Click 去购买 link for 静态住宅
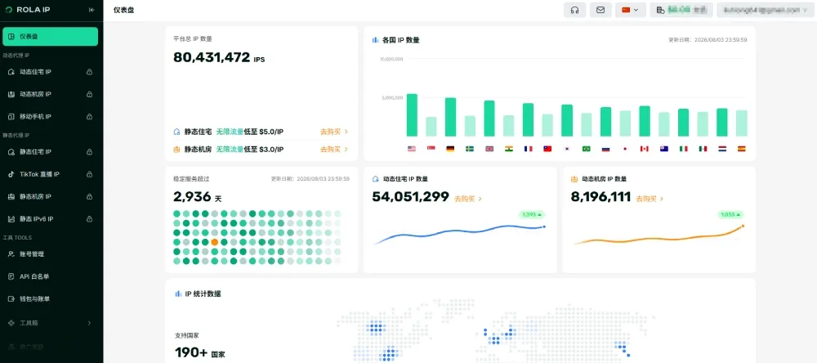 (x=334, y=132)
